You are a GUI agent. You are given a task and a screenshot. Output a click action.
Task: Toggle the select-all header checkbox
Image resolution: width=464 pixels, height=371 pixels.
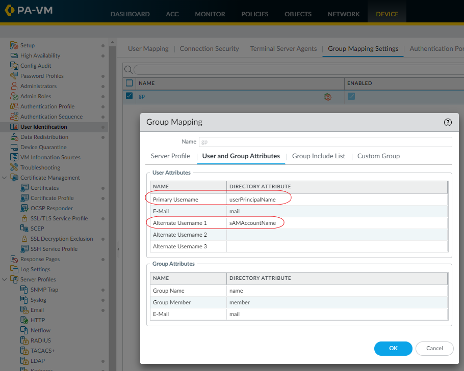pos(129,83)
